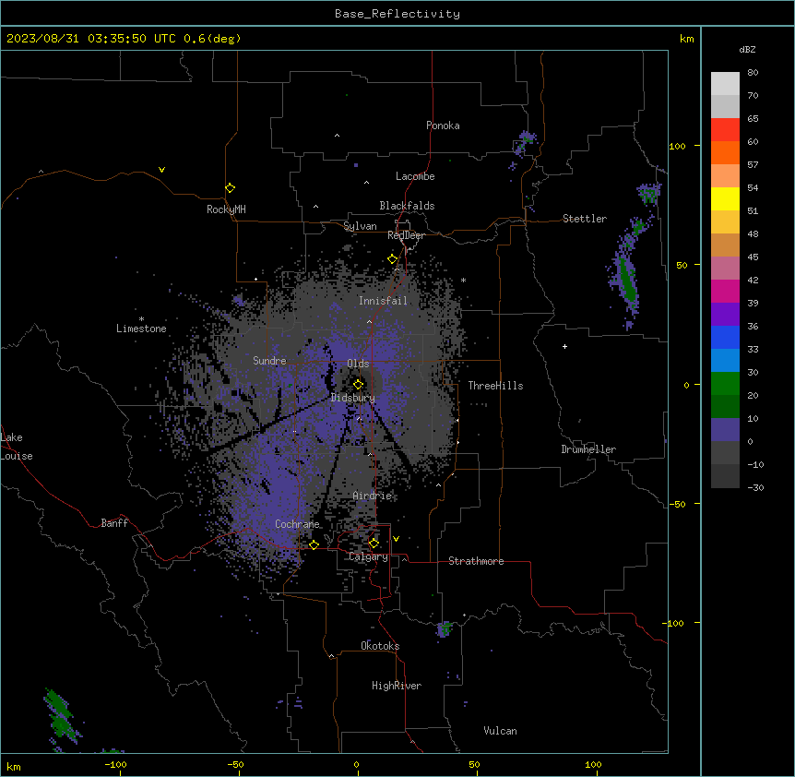Viewport: 795px width, 777px height.
Task: Select the slate purple 10-0 legend swatch
Action: pos(725,430)
